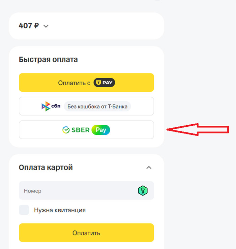236x249 pixels.
Task: Click the T PAY logo badge
Action: (x=104, y=83)
